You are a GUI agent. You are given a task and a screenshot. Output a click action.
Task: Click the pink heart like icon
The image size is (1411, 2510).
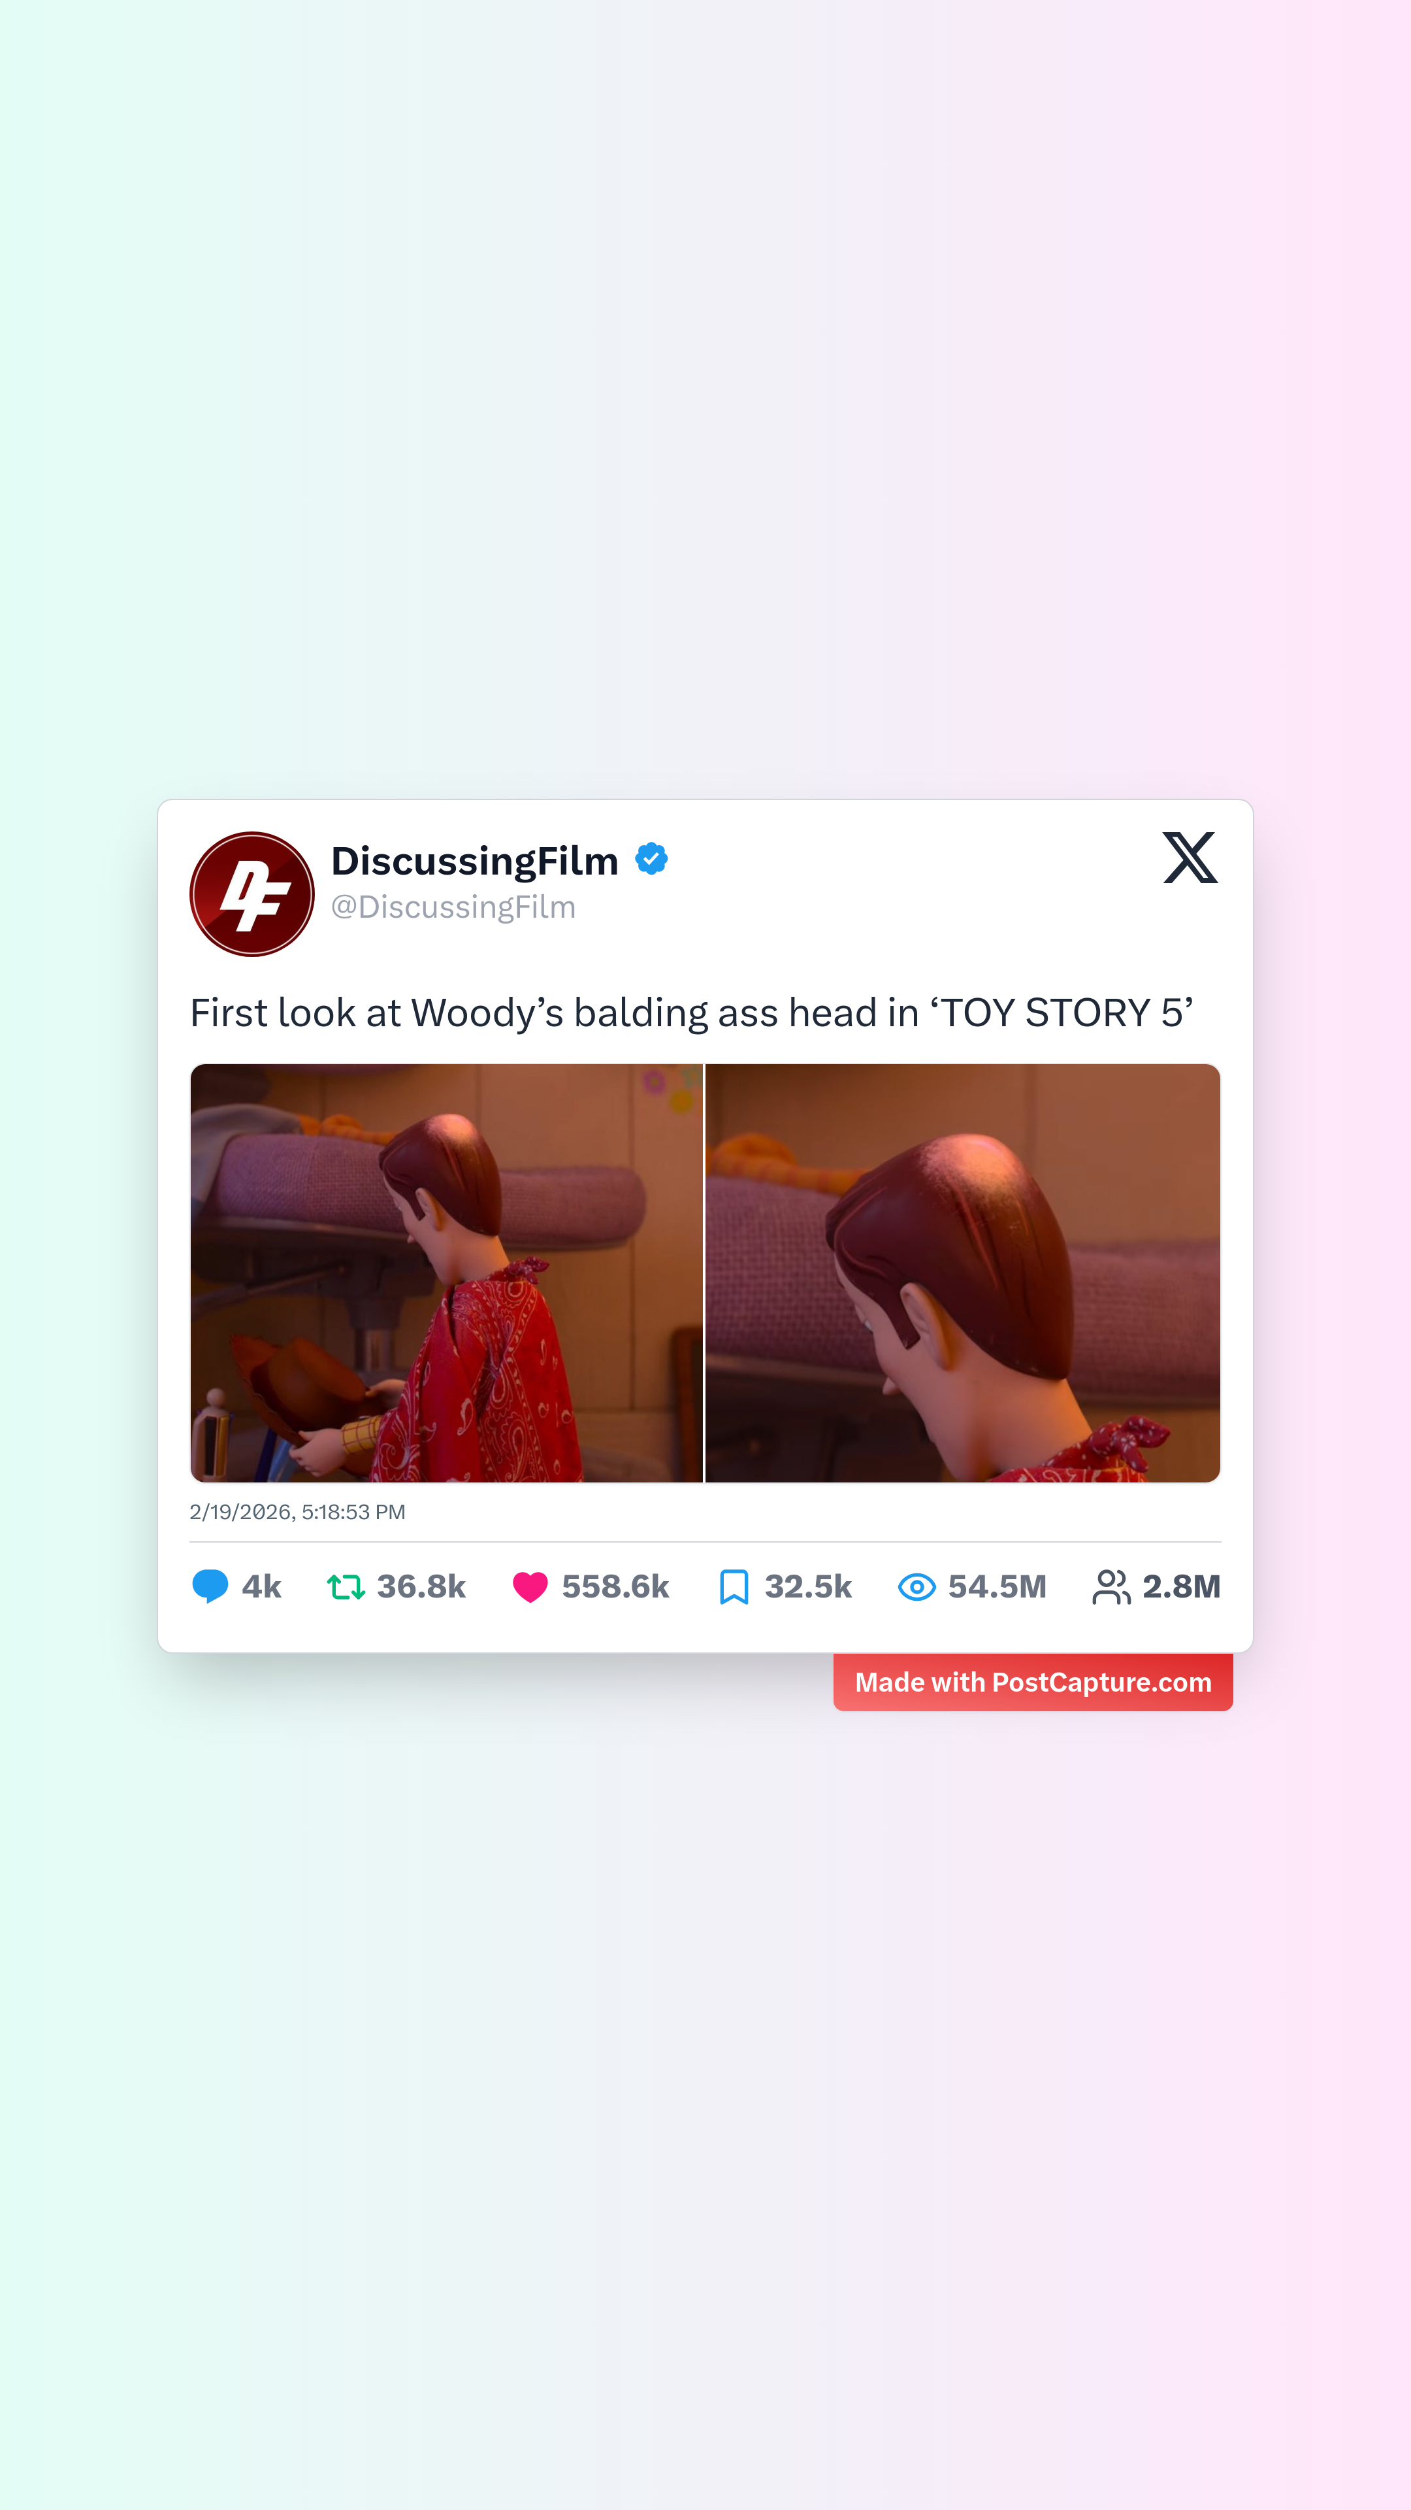tap(530, 1587)
